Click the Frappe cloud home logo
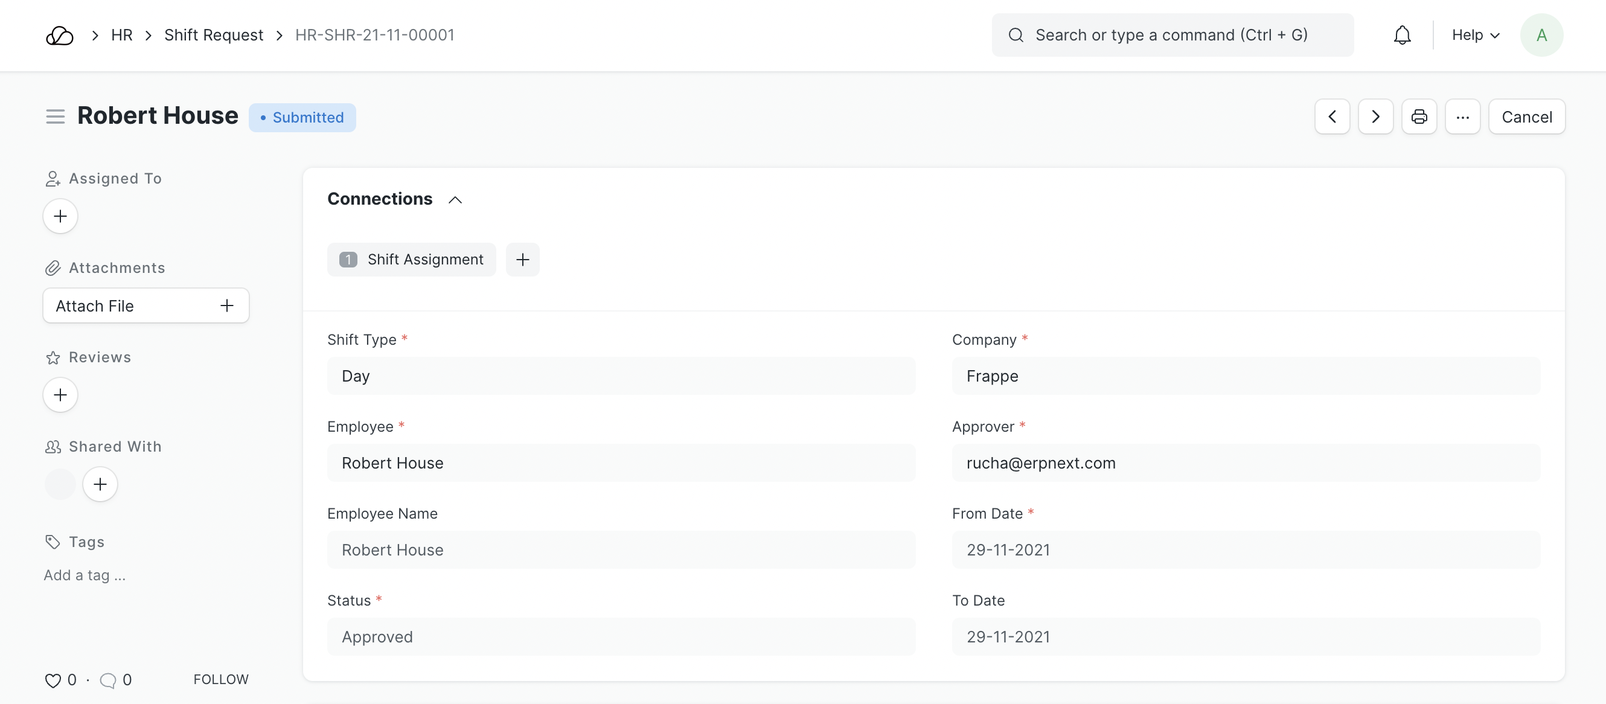Image resolution: width=1606 pixels, height=704 pixels. point(60,36)
